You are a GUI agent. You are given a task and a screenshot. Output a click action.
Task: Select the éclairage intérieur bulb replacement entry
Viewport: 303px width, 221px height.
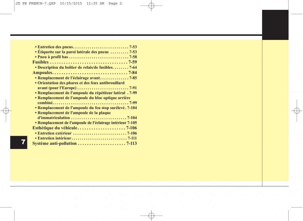pyautogui.click(x=86, y=123)
